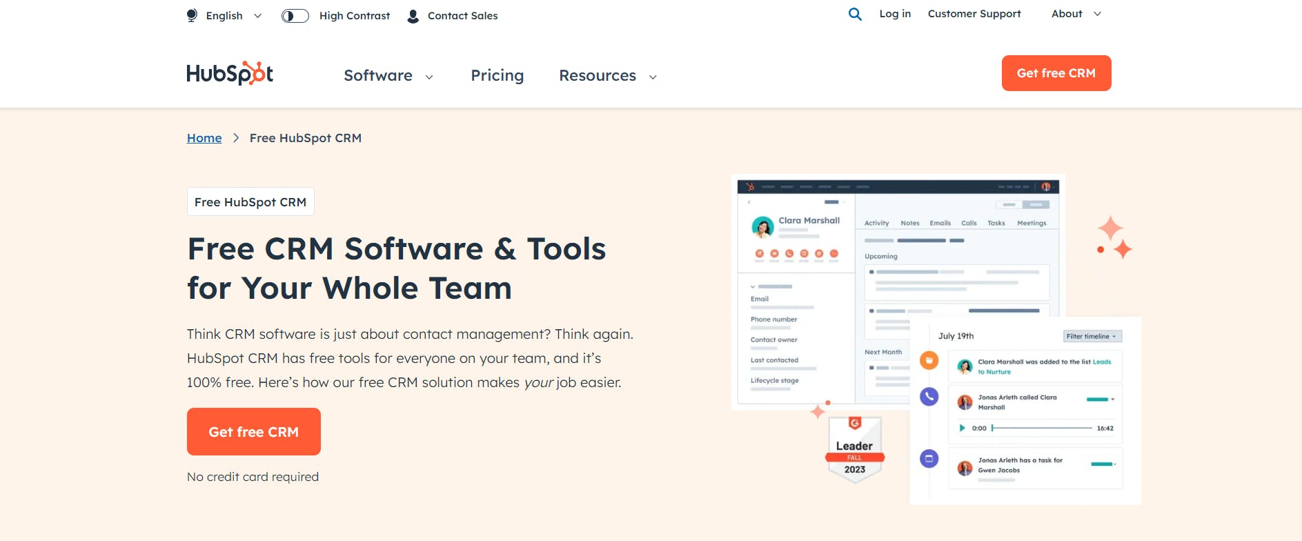Open the Software menu
This screenshot has width=1302, height=541.
tap(378, 75)
